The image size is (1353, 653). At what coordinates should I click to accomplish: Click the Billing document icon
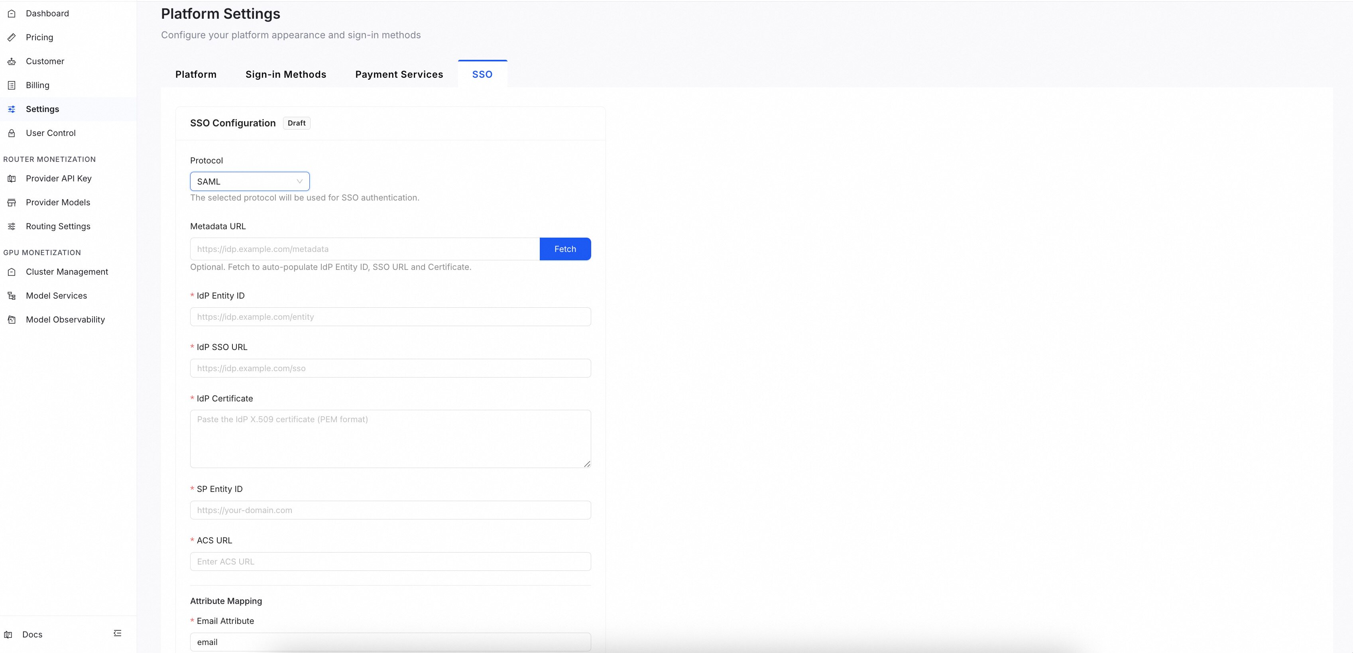[12, 85]
